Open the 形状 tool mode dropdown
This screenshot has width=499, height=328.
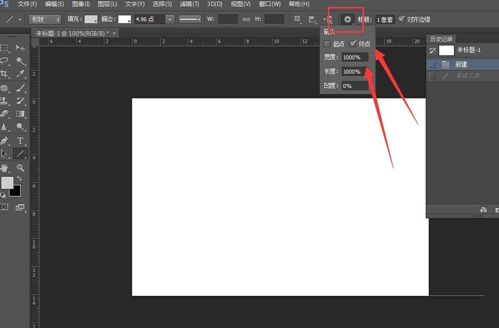pos(44,19)
